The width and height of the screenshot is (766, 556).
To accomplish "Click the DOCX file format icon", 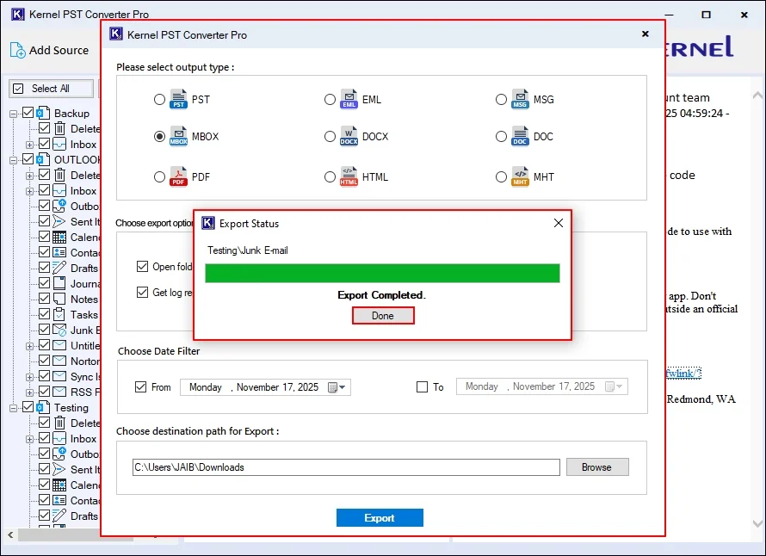I will pyautogui.click(x=349, y=137).
